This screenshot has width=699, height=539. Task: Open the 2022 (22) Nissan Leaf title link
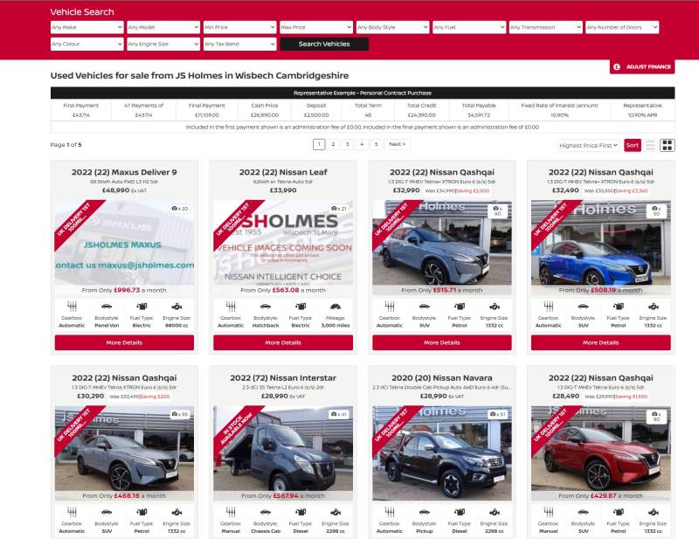[283, 172]
